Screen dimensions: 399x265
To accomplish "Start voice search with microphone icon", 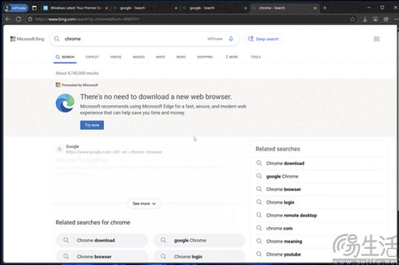I will pos(231,39).
